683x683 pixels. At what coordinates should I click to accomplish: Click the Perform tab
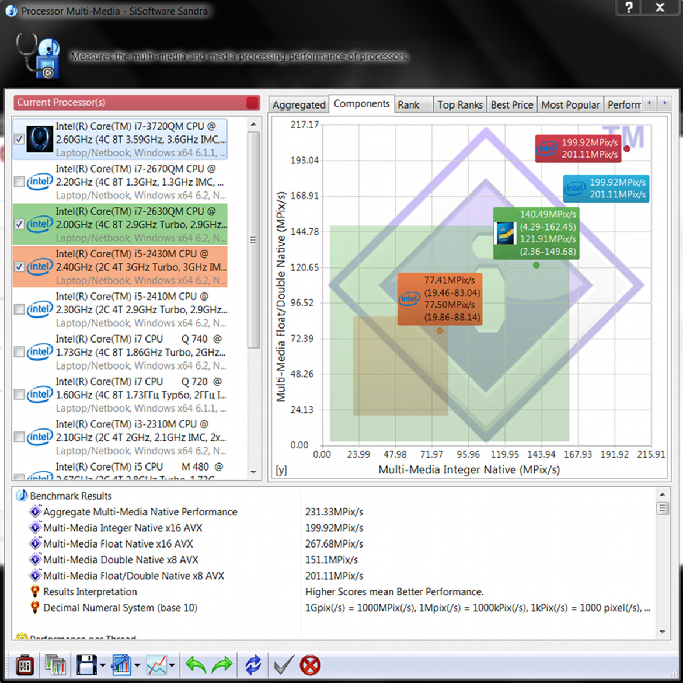(x=623, y=105)
